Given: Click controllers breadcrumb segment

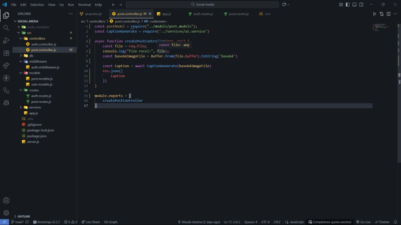Looking at the screenshot, I should point(97,22).
